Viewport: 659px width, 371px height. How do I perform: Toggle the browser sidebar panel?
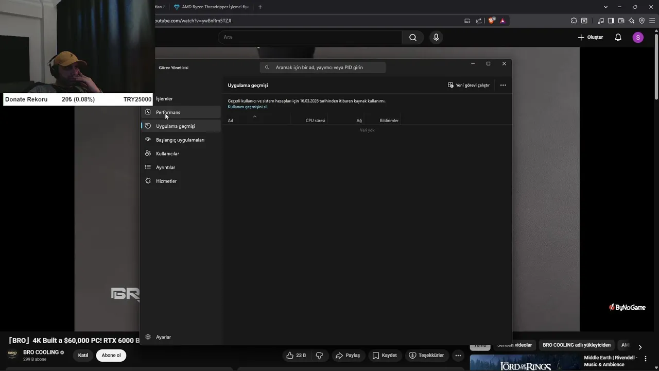tap(611, 21)
